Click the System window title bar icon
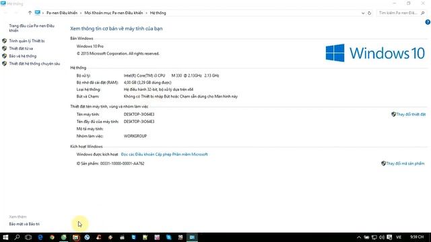 coord(3,3)
